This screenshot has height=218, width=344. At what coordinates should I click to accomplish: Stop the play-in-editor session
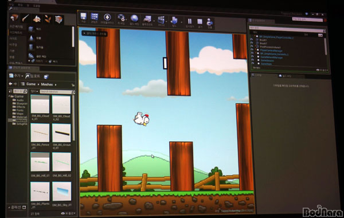point(200,22)
